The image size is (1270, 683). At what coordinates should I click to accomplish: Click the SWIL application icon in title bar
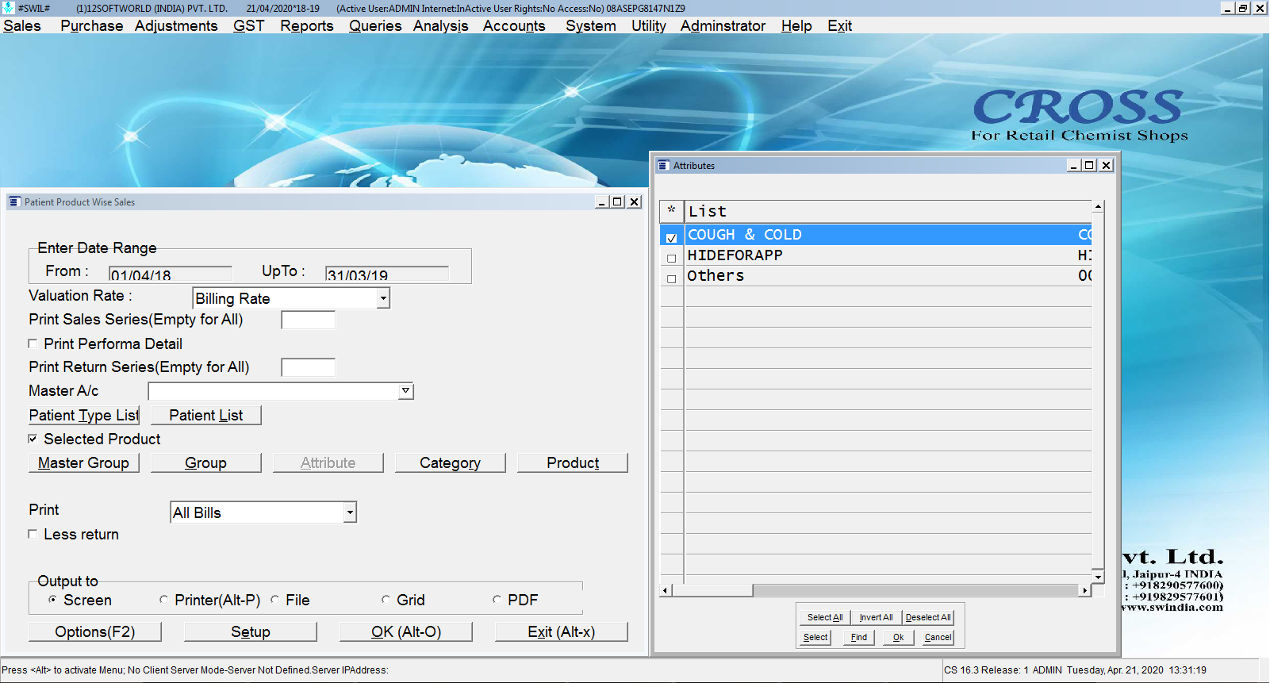pos(9,8)
